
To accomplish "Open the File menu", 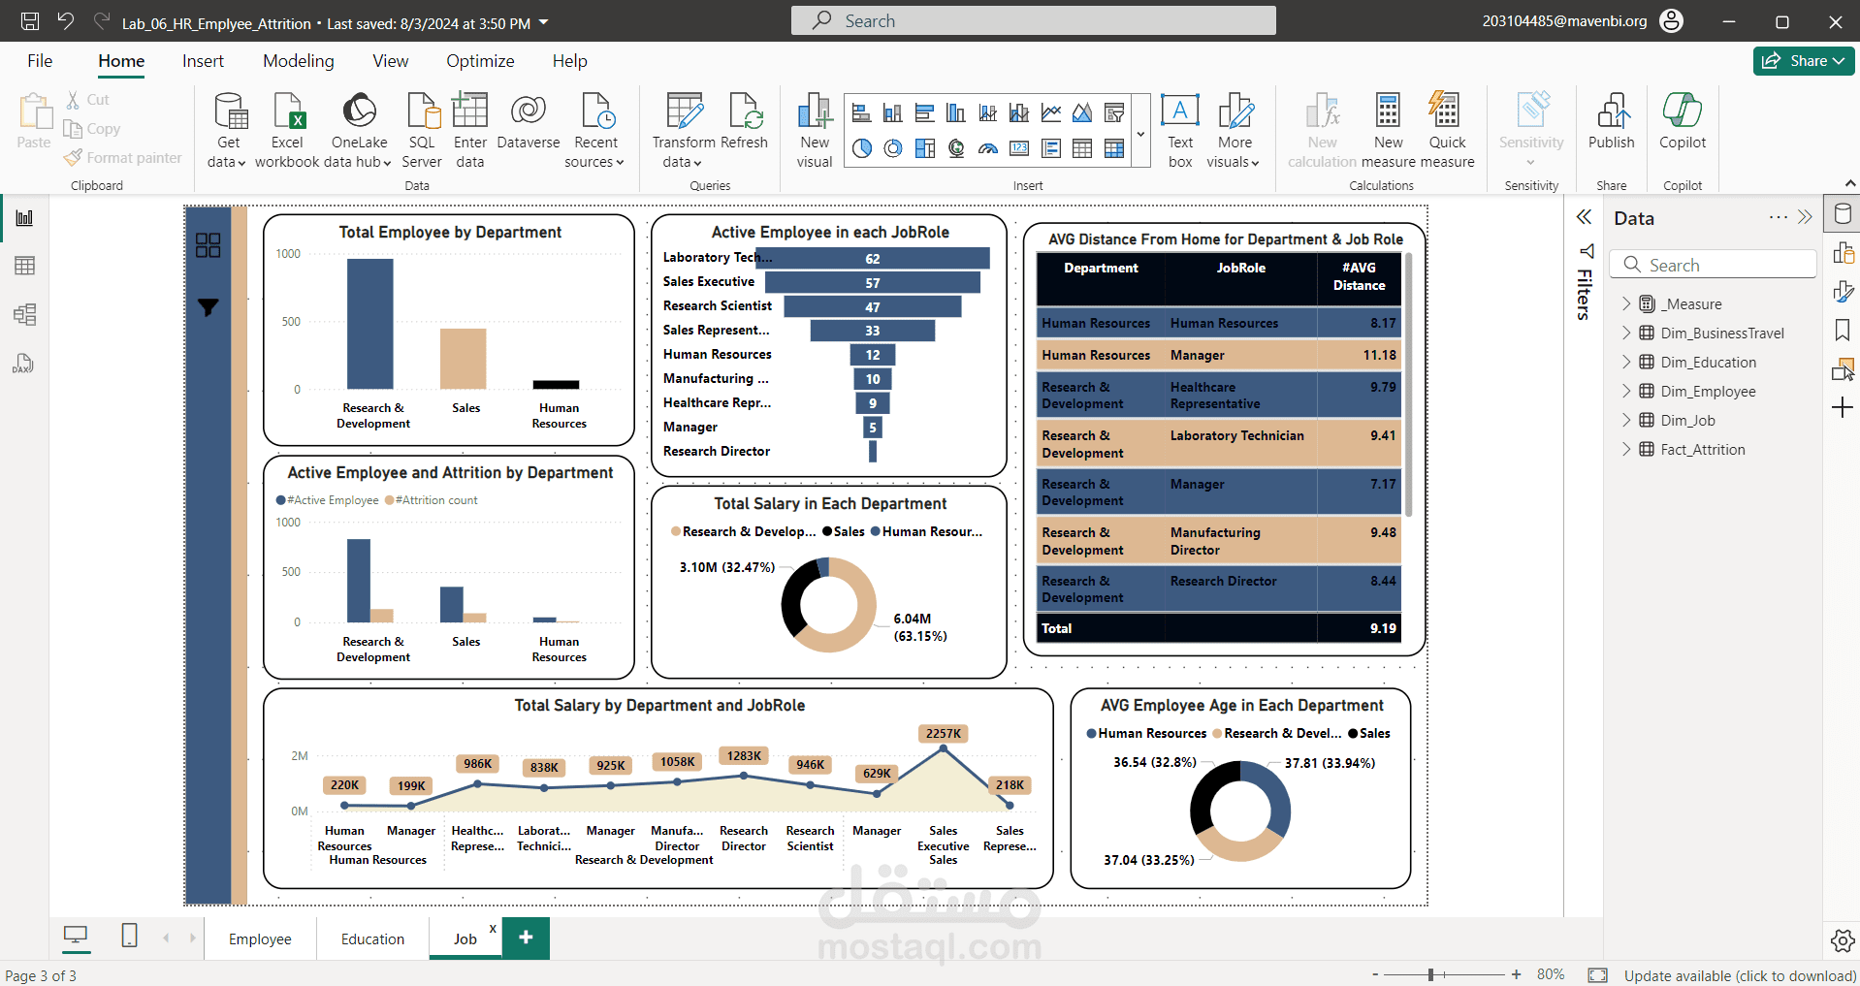I will coord(40,61).
